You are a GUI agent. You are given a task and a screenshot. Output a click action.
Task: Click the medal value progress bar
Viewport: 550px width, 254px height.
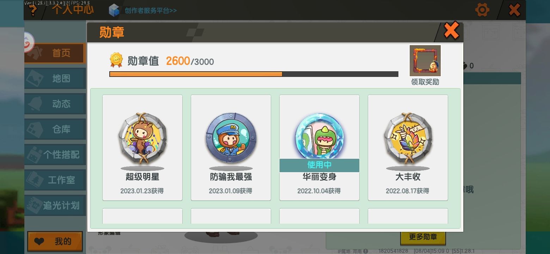click(254, 74)
